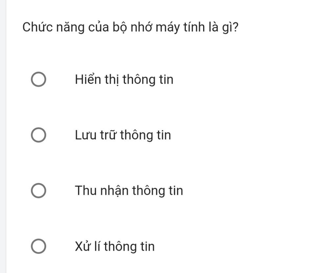Image resolution: width=336 pixels, height=273 pixels.
Task: Click the 'Lưu trữ thông tin' answer label
Action: pos(123,135)
